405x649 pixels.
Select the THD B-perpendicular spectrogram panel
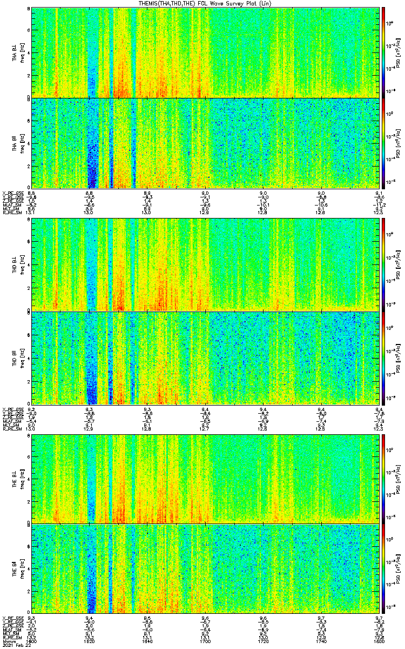click(205, 264)
